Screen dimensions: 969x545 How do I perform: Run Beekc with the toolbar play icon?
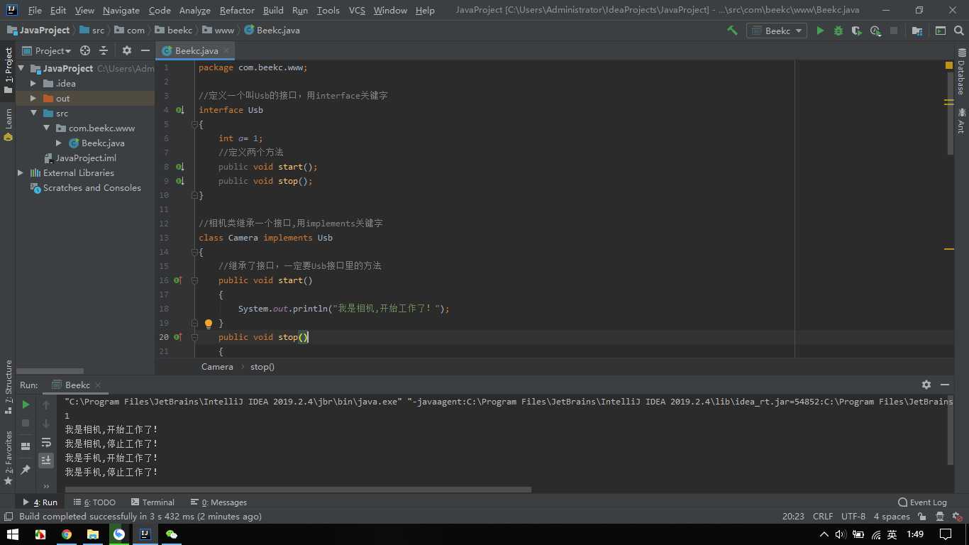[x=820, y=31]
